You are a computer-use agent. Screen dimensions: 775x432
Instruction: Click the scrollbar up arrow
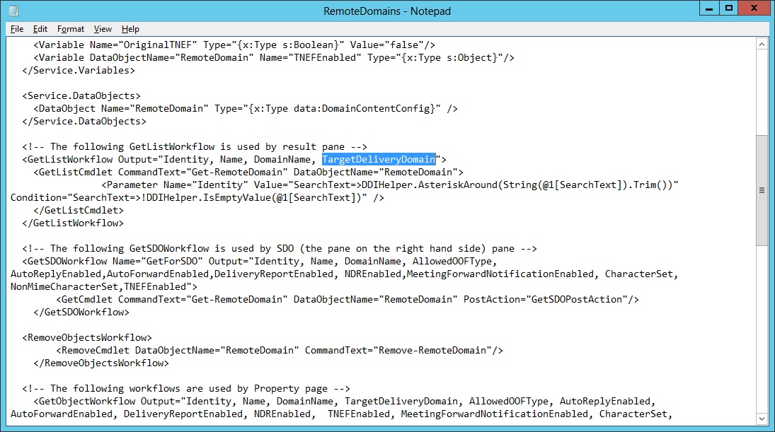pyautogui.click(x=762, y=45)
